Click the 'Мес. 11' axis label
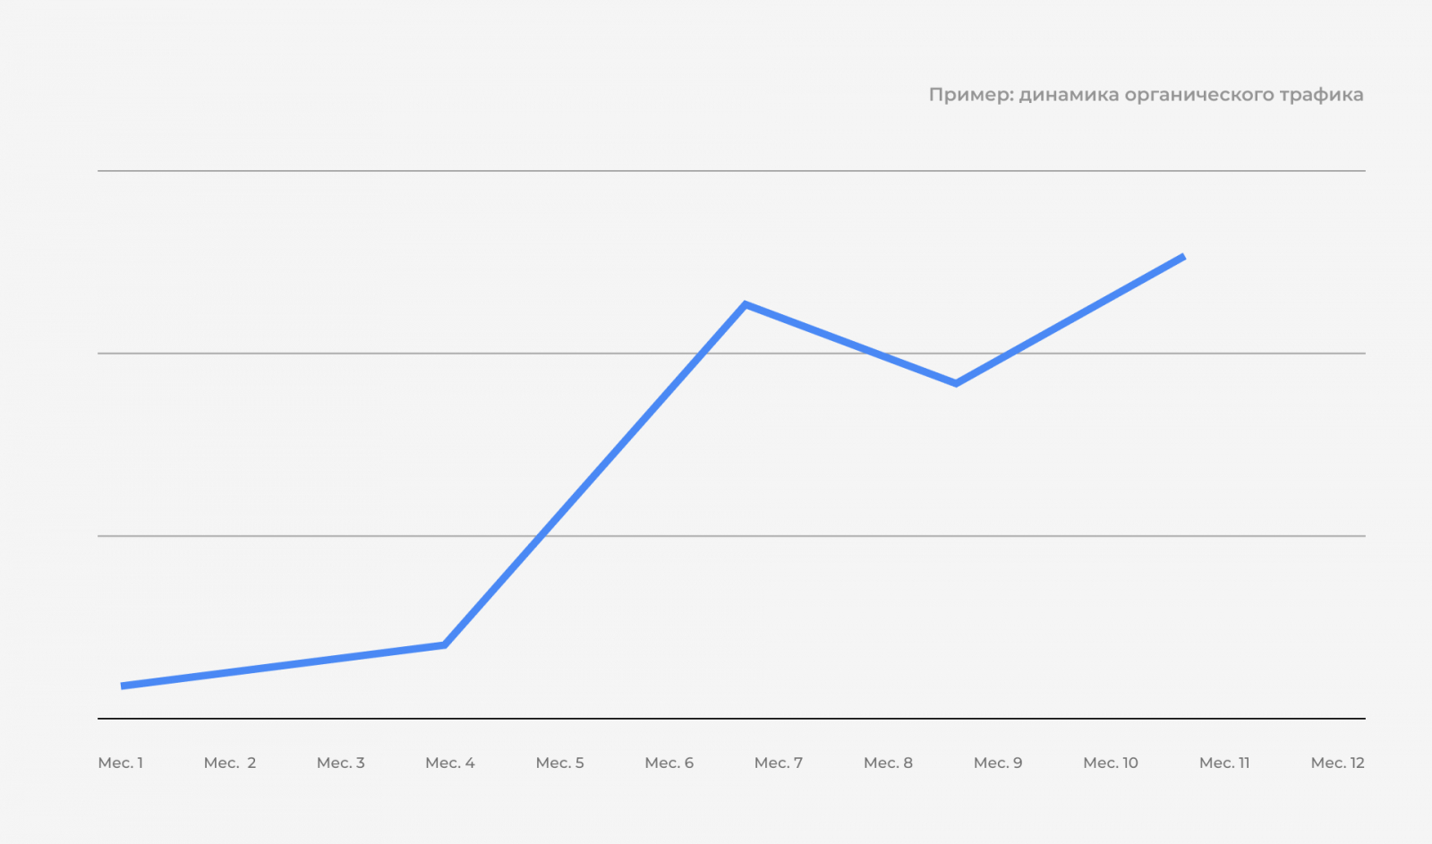The image size is (1432, 844). pyautogui.click(x=1224, y=763)
